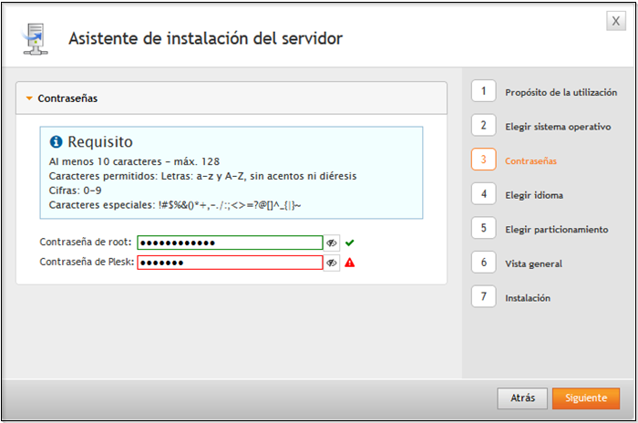
Task: Click the 'Al menos 10 caracteres' line
Action: pyautogui.click(x=134, y=161)
